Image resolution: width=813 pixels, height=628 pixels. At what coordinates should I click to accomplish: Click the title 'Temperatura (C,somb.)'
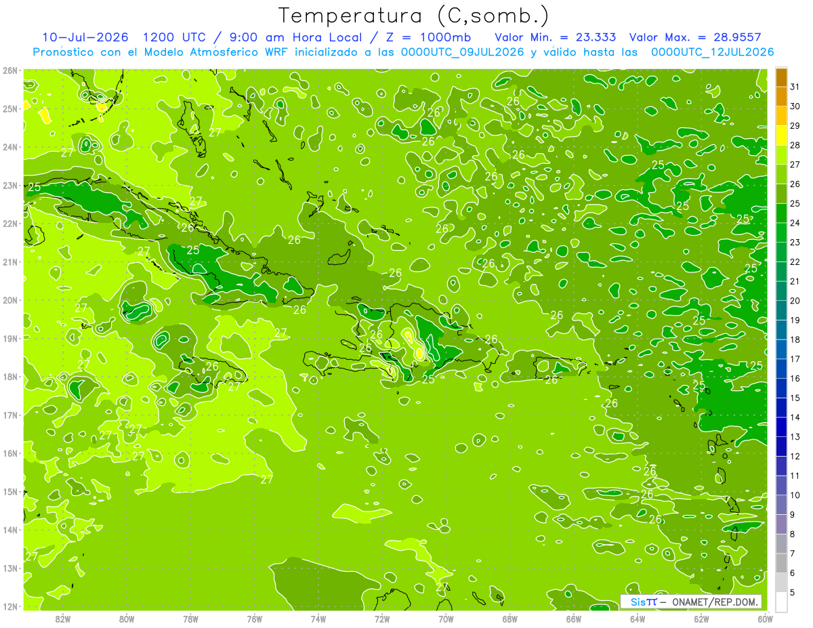[x=414, y=16]
